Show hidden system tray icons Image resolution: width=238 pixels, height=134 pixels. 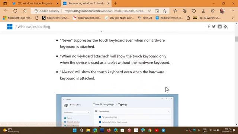pos(187,130)
